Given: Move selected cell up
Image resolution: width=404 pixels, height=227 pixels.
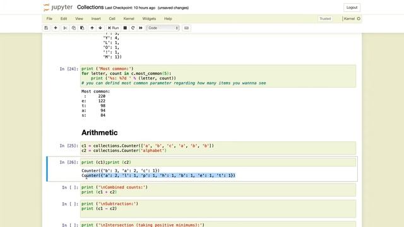Looking at the screenshot, I should pos(92,28).
